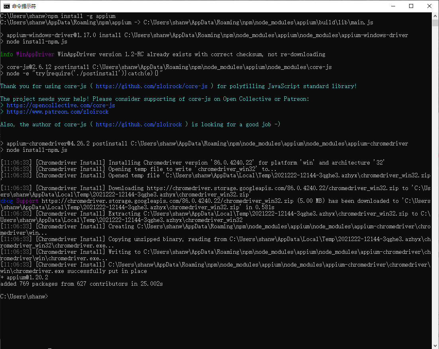Click the blue 'dbug' label text
Image resolution: width=439 pixels, height=349 pixels.
tap(7, 201)
